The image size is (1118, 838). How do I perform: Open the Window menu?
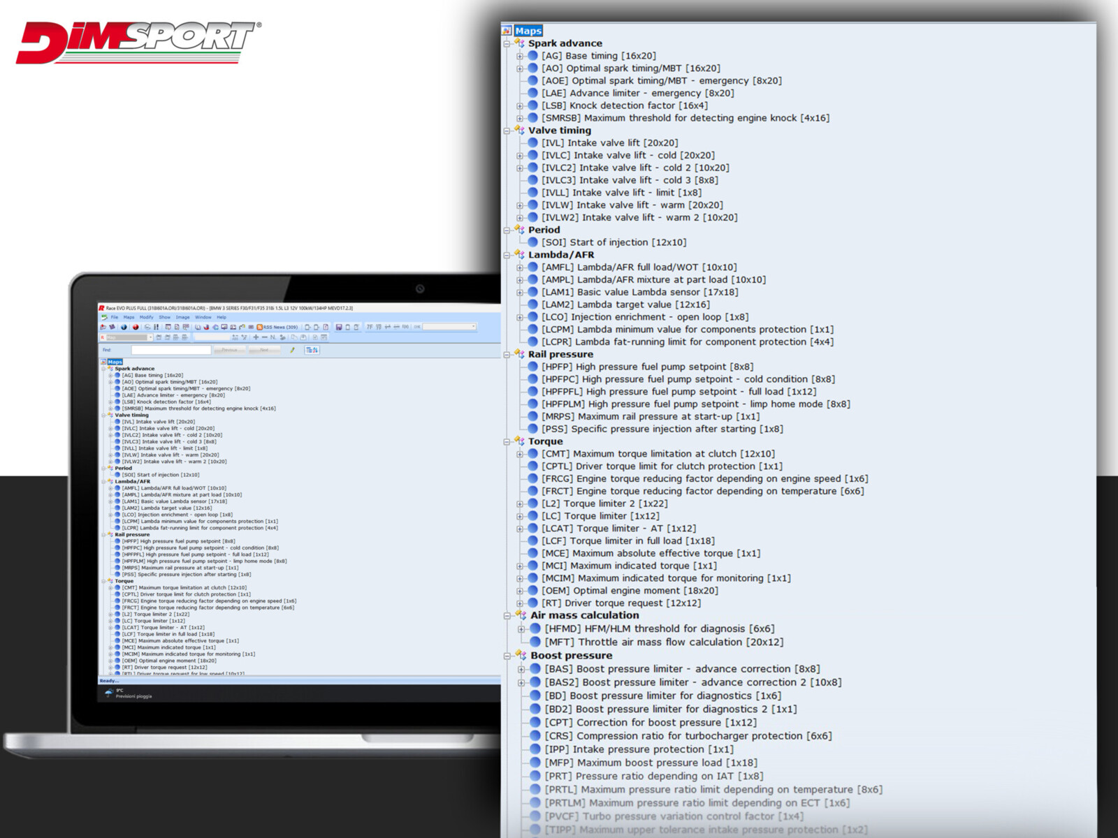[x=203, y=317]
